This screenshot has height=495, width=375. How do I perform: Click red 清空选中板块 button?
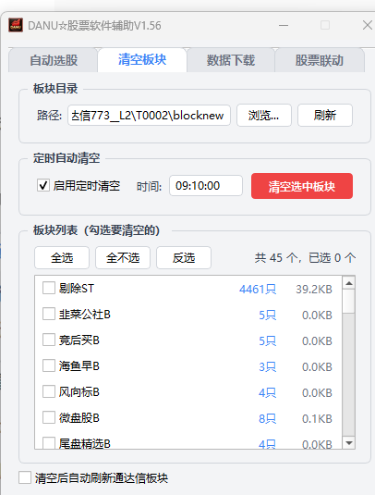(302, 186)
